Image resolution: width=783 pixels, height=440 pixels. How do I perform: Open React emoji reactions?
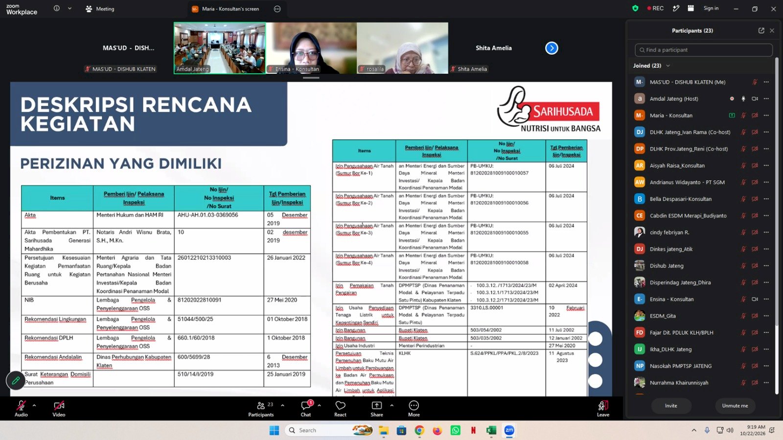340,408
